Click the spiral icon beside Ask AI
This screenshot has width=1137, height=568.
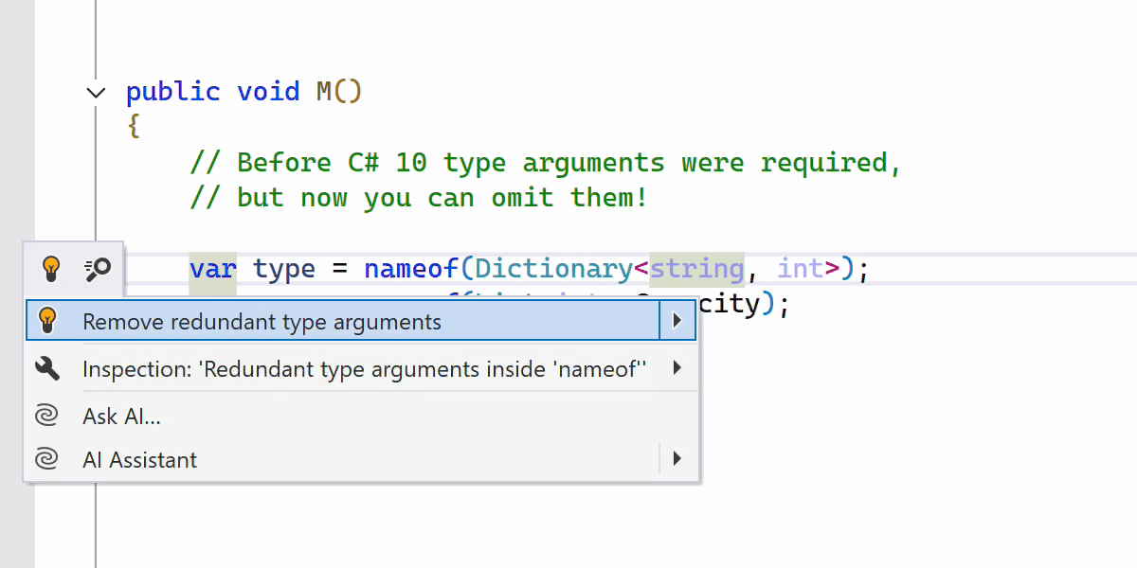click(x=46, y=416)
